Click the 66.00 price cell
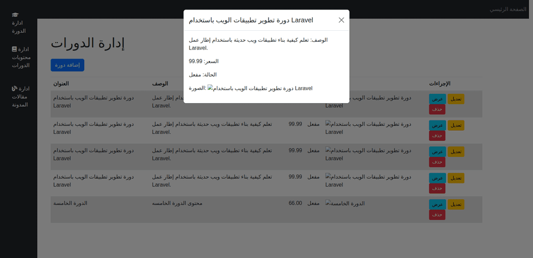 coord(296,203)
